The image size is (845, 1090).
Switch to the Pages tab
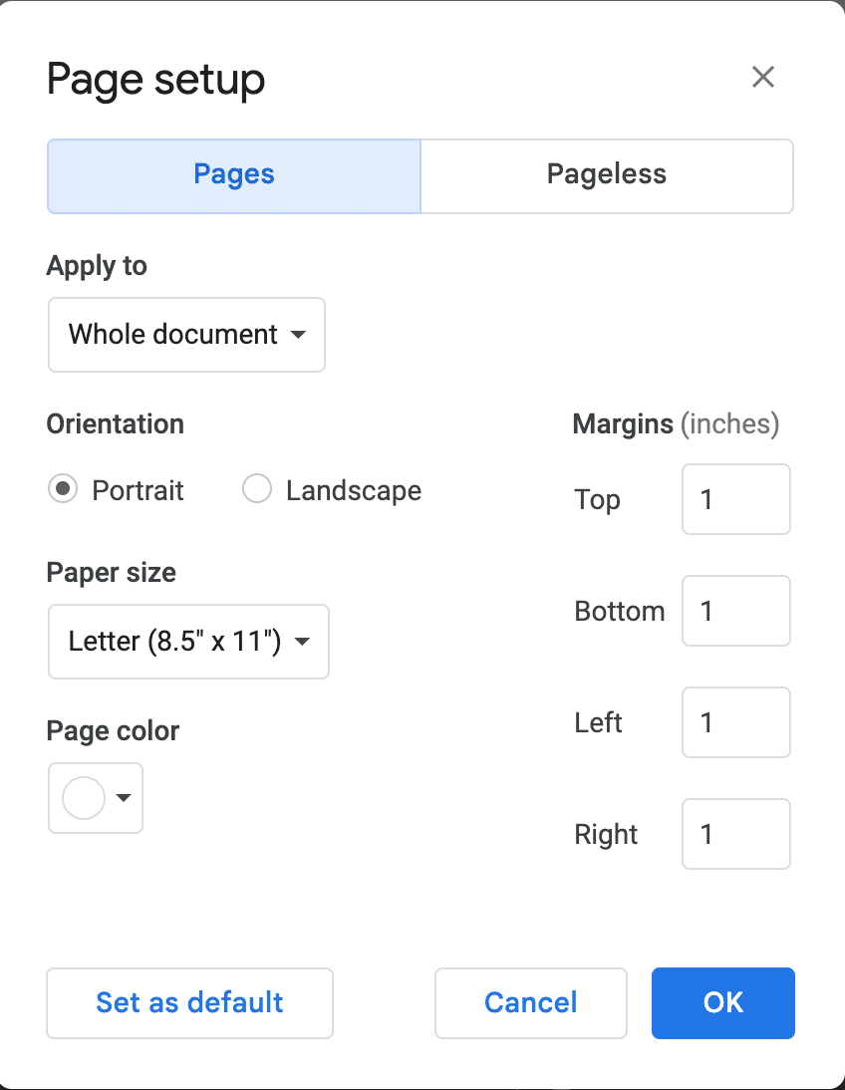point(234,175)
